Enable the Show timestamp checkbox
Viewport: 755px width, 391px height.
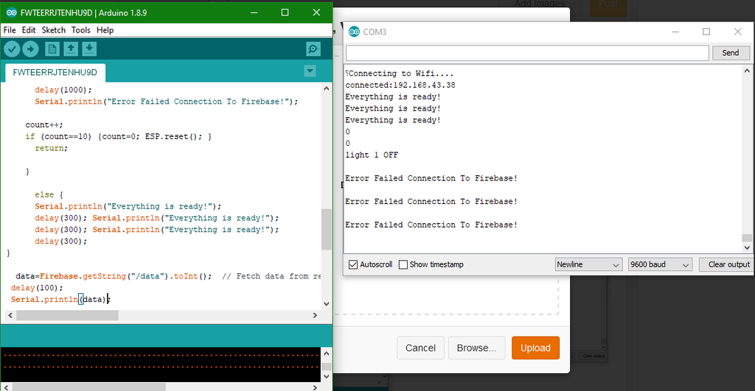coord(403,264)
